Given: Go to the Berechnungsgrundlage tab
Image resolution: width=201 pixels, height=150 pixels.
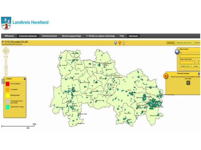Looking at the screenshot, I should pyautogui.click(x=72, y=36).
